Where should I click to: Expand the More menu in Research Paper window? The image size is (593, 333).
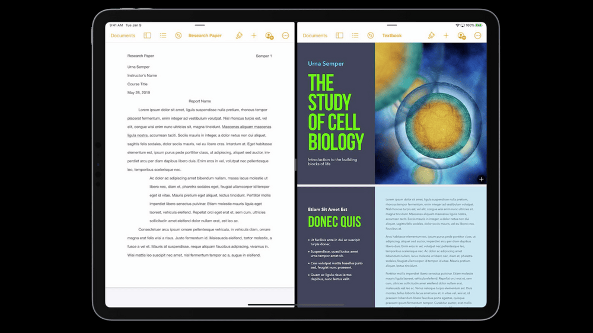point(285,36)
